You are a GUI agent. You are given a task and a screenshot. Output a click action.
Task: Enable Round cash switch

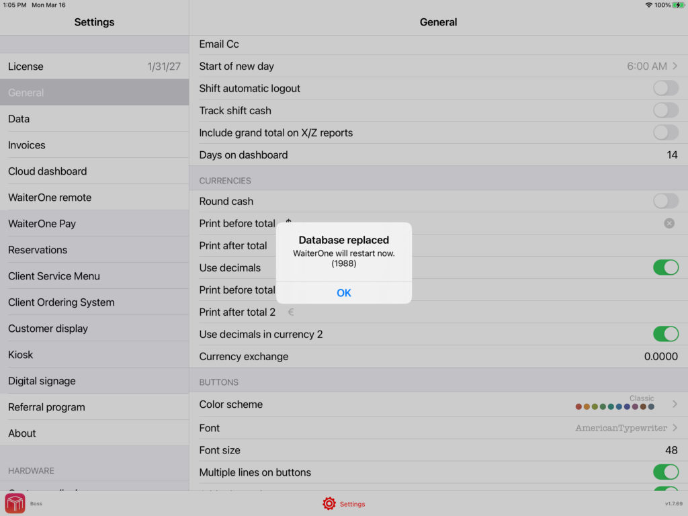(x=665, y=201)
